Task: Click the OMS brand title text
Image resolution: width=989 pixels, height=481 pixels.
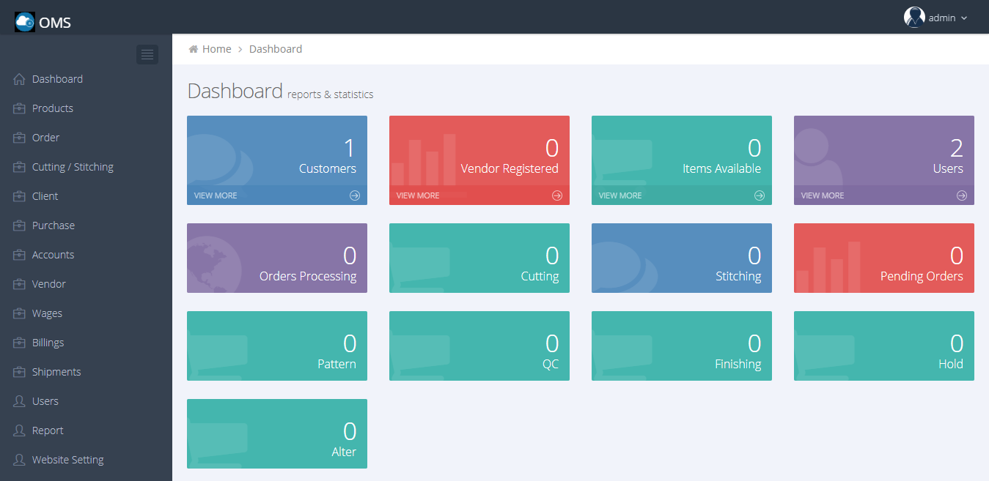Action: click(55, 23)
